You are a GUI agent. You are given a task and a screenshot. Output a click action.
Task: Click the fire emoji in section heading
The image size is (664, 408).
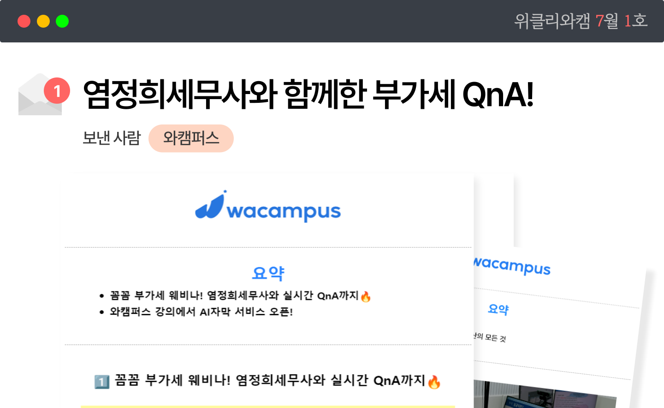[434, 382]
